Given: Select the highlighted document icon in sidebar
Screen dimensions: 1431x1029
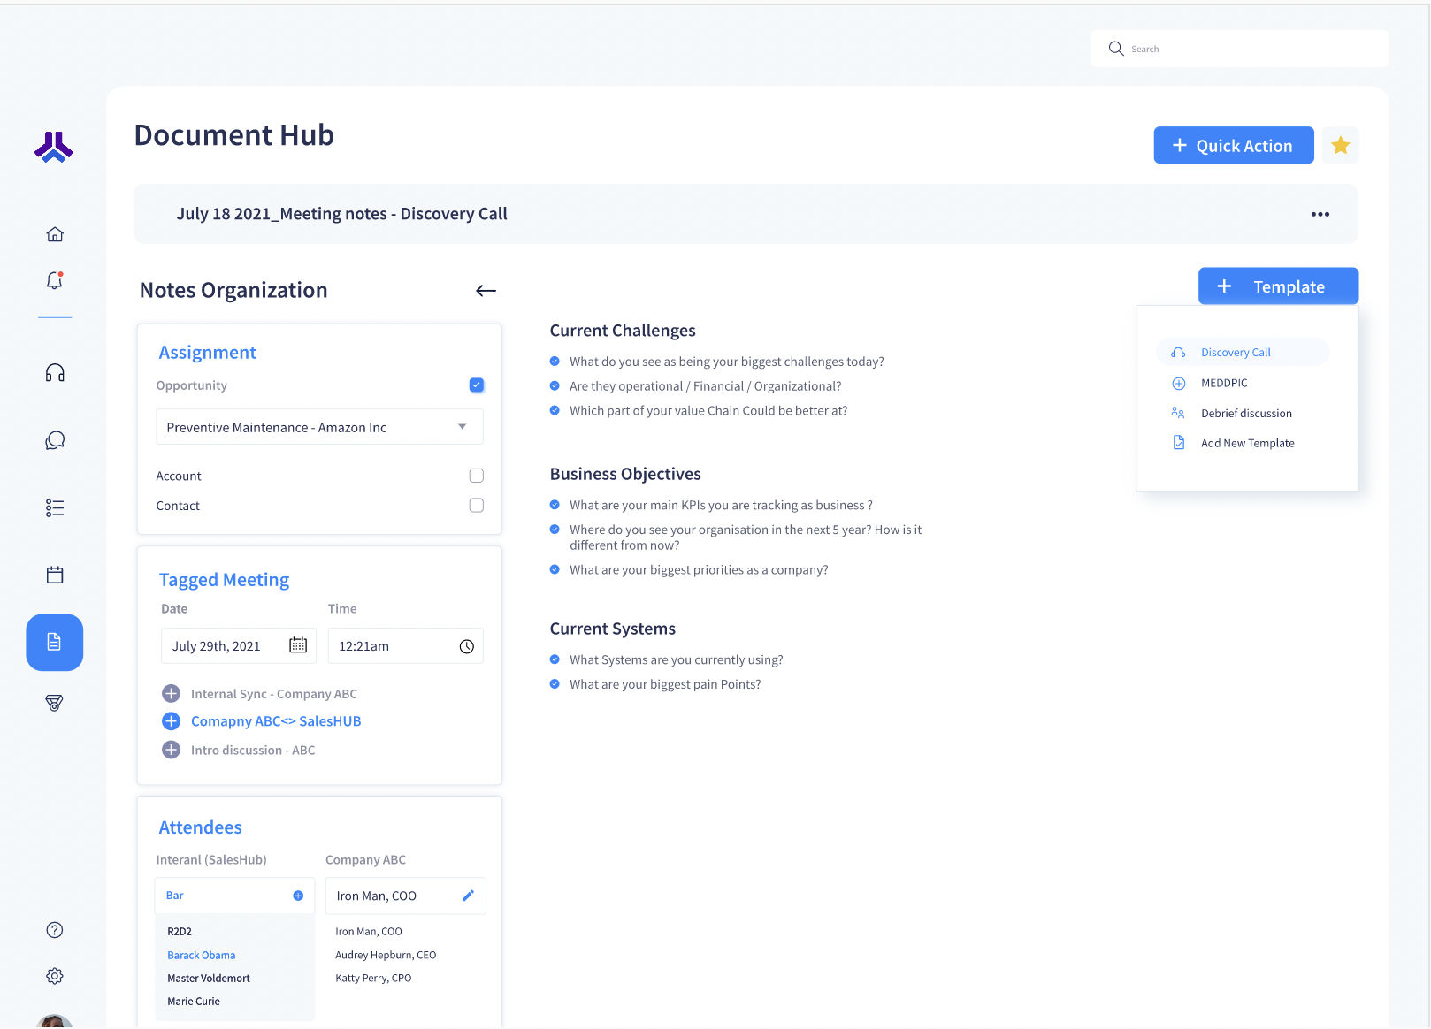Looking at the screenshot, I should point(54,643).
